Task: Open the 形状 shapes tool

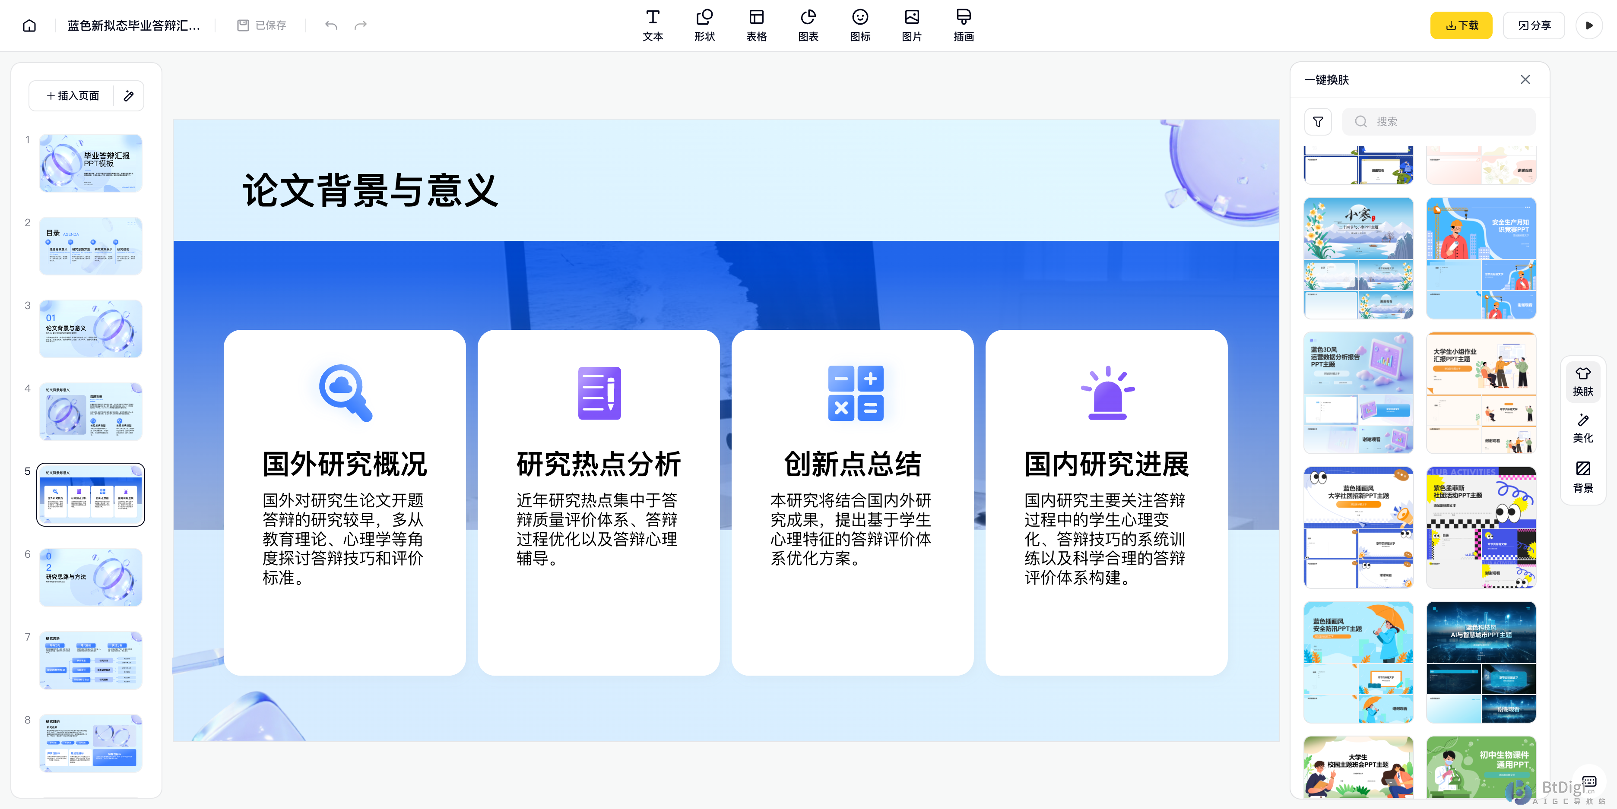Action: (x=704, y=25)
